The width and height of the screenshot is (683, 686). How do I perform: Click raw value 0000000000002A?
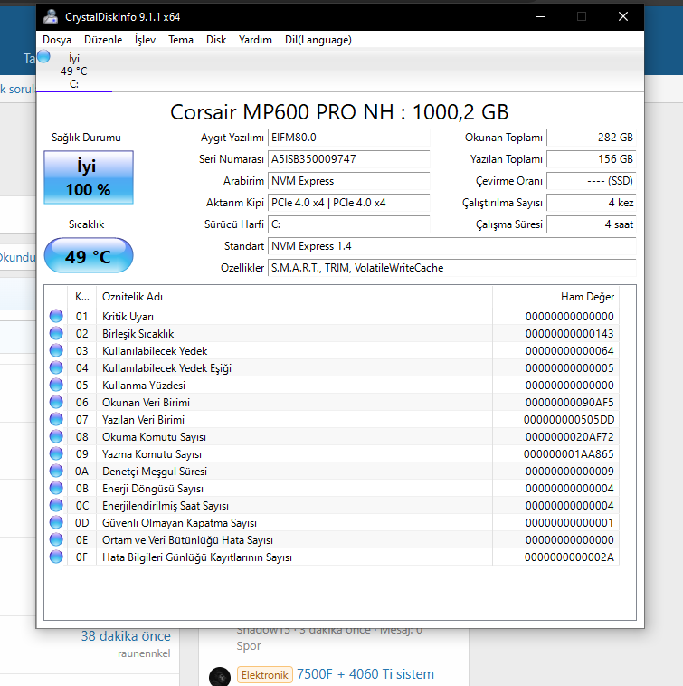click(569, 557)
